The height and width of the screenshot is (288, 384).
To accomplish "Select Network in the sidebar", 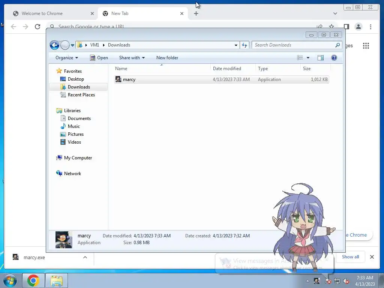I will (72, 174).
